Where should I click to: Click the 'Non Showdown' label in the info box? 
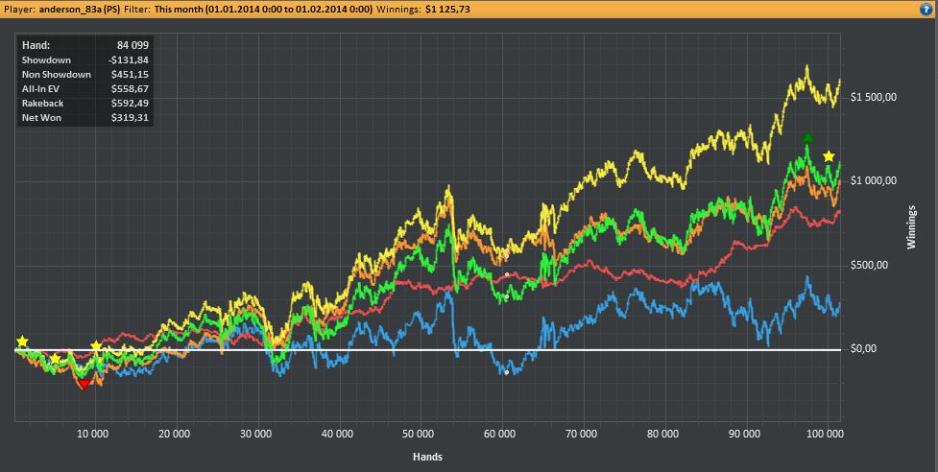[57, 74]
